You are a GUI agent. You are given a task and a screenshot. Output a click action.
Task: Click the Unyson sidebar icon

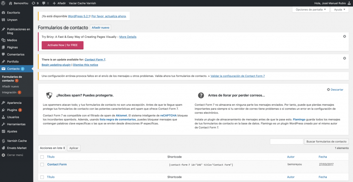[4, 20]
